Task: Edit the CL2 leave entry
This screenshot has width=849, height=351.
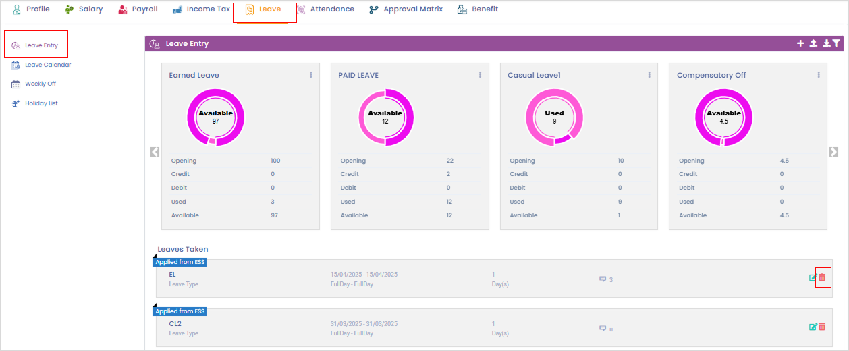Action: pyautogui.click(x=813, y=327)
